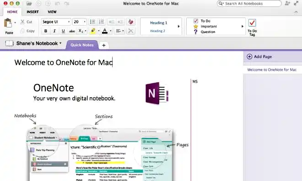
Task: Apply the font color
Action: [x=105, y=31]
